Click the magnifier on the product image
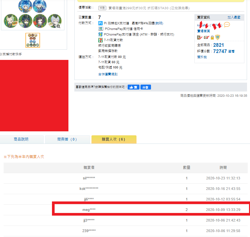Screen dimensions: 250x237 59,26
